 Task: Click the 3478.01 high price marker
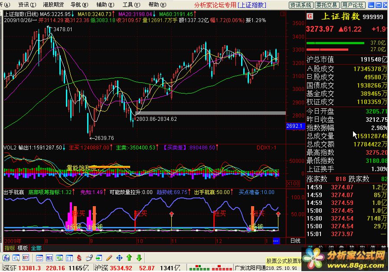pos(63,29)
